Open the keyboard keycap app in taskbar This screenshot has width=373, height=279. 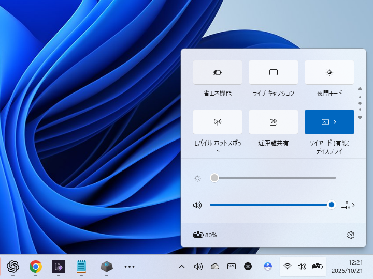click(x=107, y=267)
